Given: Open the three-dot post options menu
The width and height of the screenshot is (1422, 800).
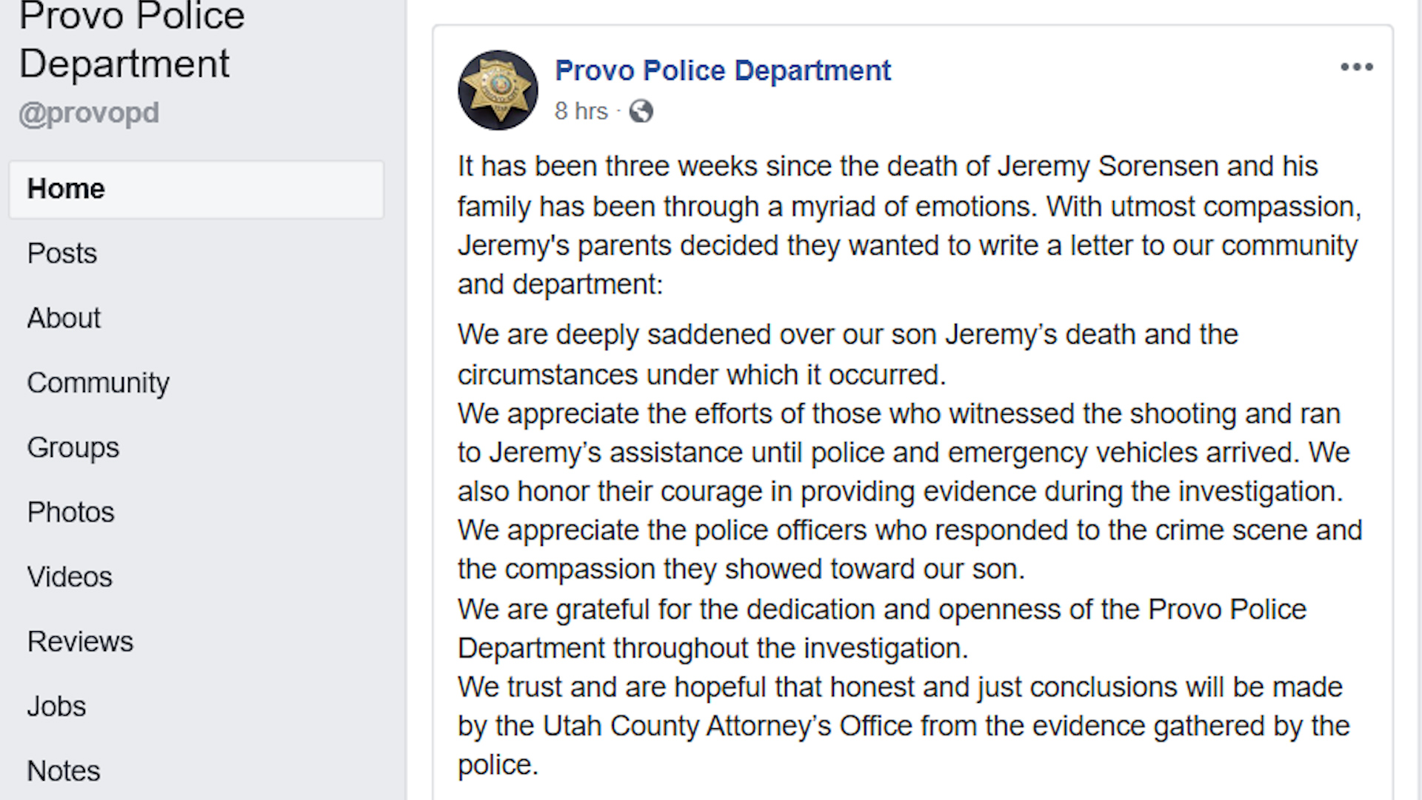Looking at the screenshot, I should [1356, 67].
